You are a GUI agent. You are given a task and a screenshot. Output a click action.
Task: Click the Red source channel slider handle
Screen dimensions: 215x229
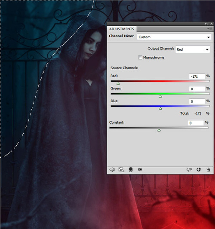pos(118,84)
